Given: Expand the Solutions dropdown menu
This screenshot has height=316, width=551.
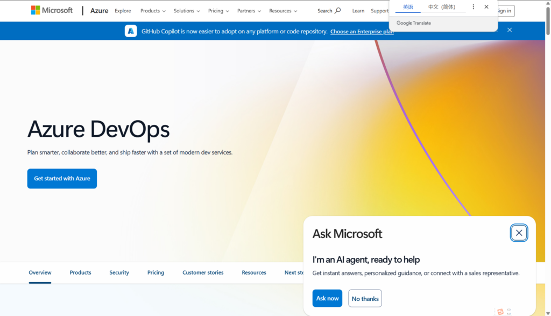Looking at the screenshot, I should click(x=187, y=11).
